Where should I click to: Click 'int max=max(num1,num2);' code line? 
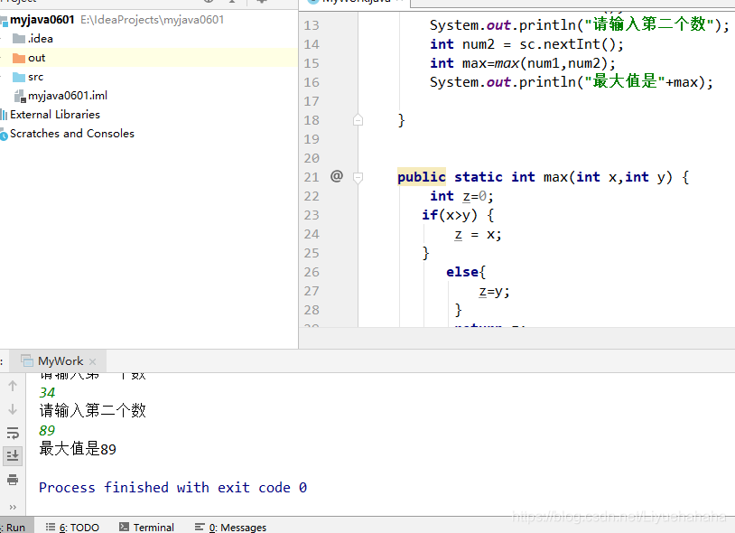tap(523, 63)
